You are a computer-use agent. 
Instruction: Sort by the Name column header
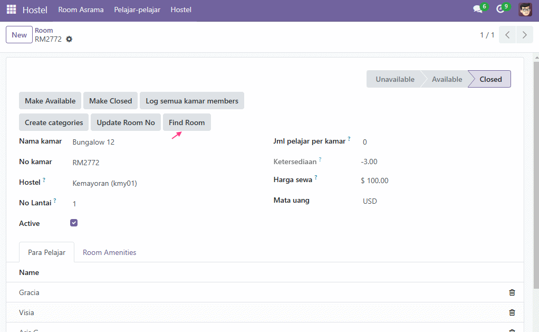(x=29, y=272)
